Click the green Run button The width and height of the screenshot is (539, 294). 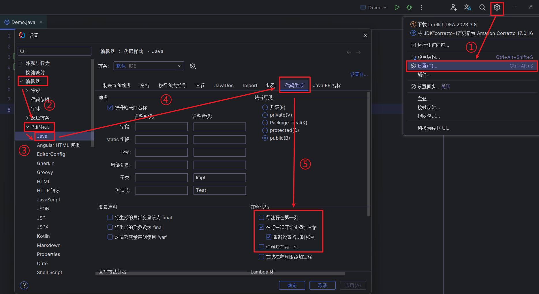click(x=397, y=8)
